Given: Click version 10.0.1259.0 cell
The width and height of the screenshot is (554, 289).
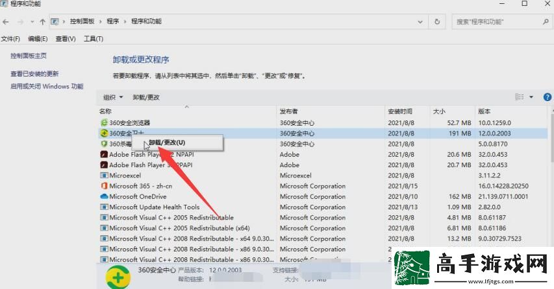Looking at the screenshot, I should click(x=495, y=122).
